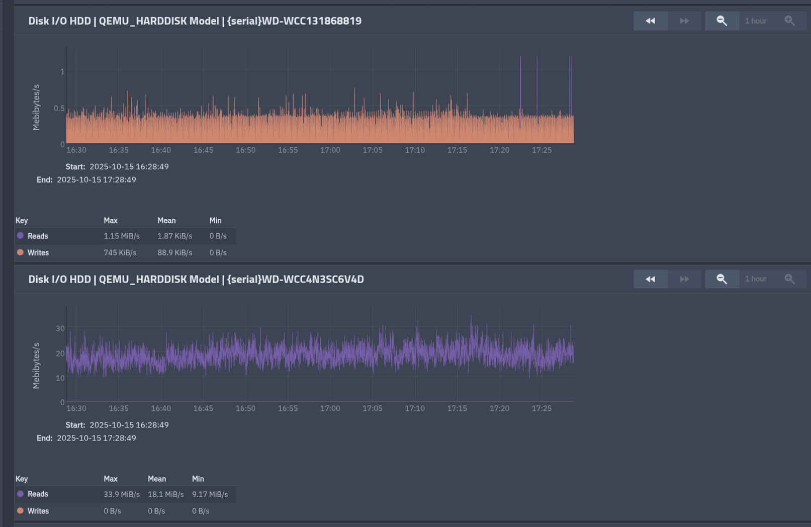This screenshot has width=811, height=527.
Task: Click purple Reads dot in WD-WCC131868819 legend
Action: [x=20, y=235]
